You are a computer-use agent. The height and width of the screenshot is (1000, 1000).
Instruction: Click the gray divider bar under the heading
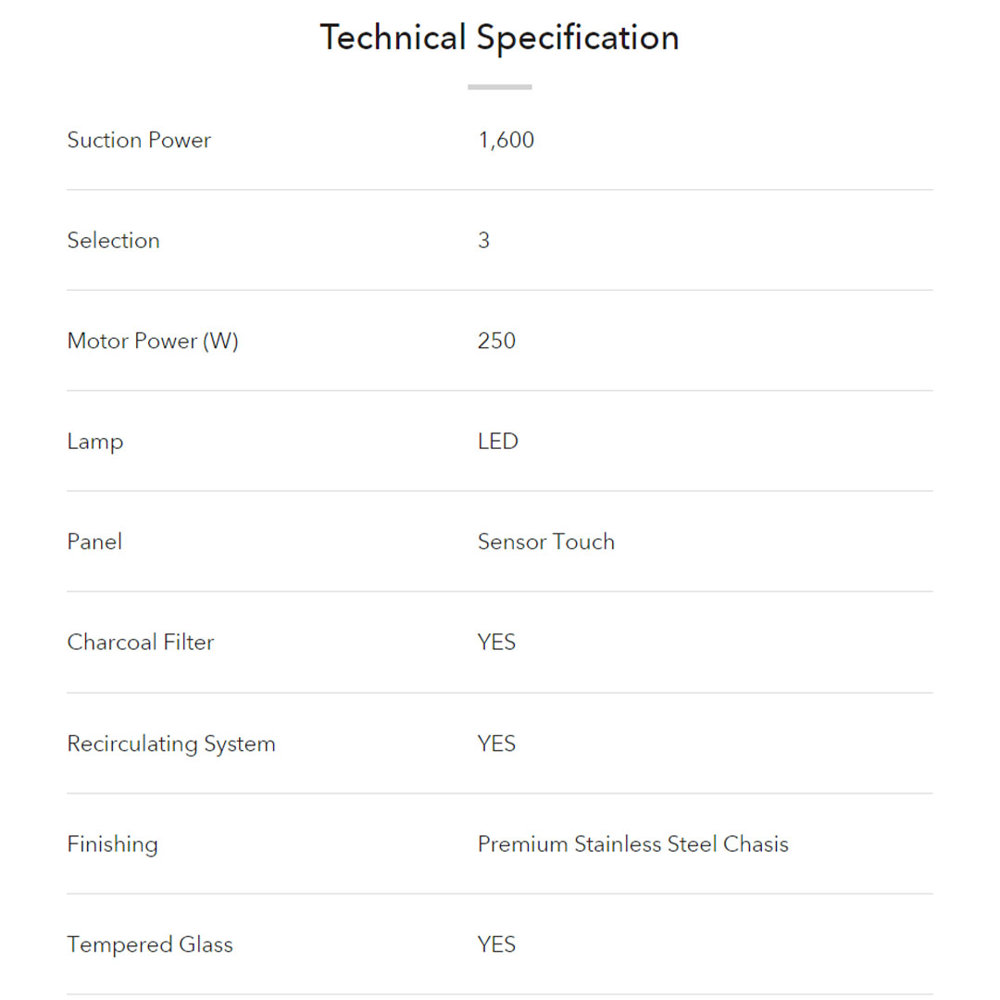coord(499,87)
